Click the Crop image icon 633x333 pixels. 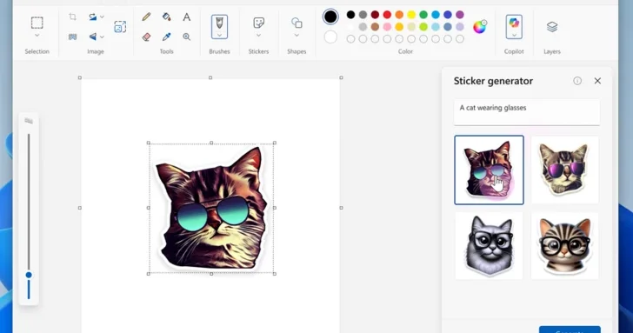coord(73,17)
